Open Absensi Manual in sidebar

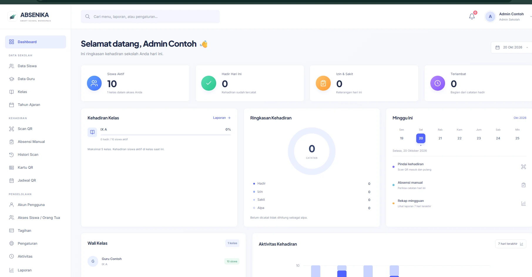point(36,142)
